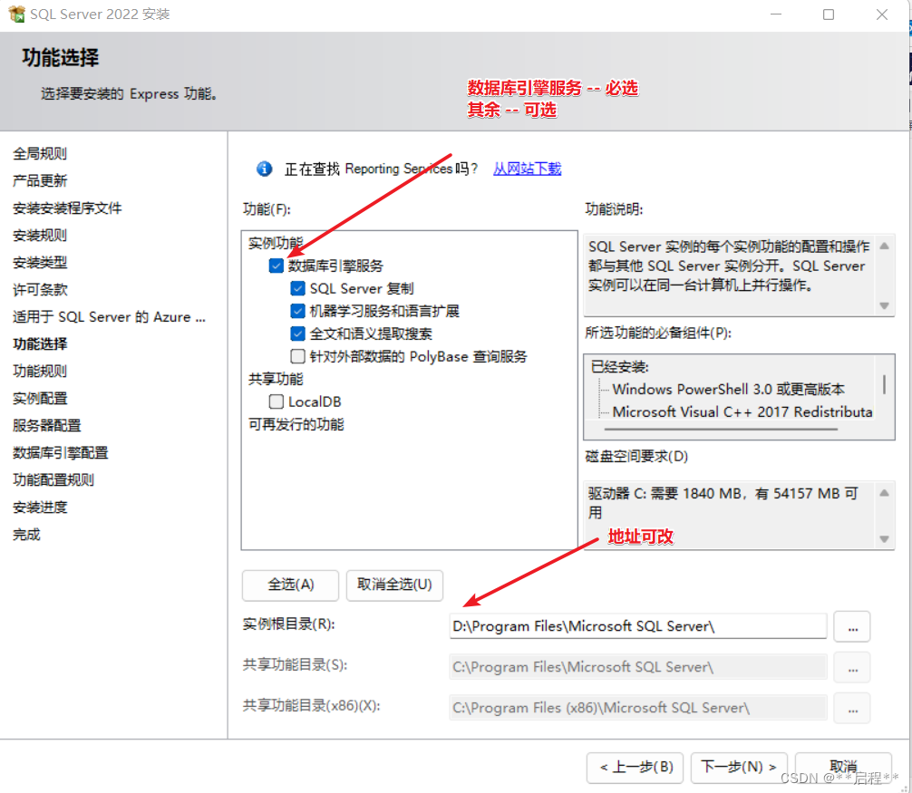This screenshot has width=912, height=793.
Task: Select 适用于 SQL Server 的 Azure step
Action: (x=110, y=317)
